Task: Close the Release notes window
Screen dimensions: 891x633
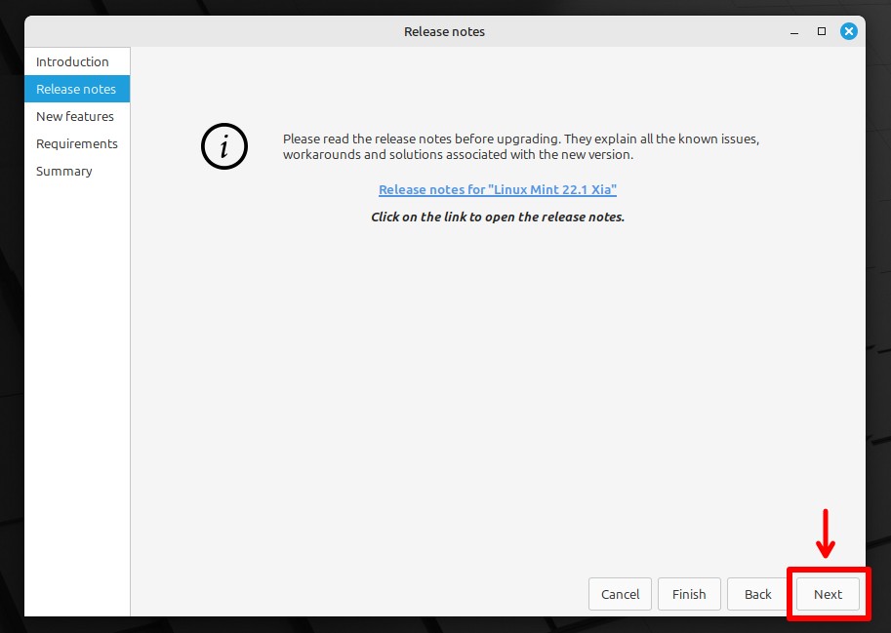Action: tap(849, 31)
